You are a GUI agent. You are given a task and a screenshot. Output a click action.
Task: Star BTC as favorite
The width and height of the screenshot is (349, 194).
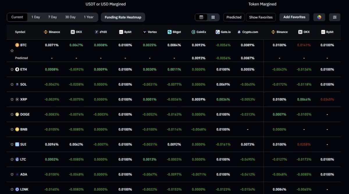click(x=12, y=51)
